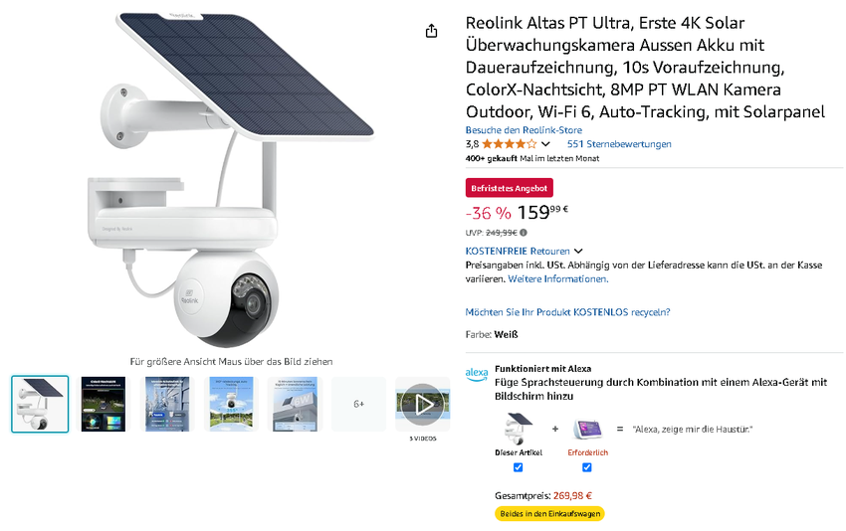Expand the rating breakdown chevron
Image resolution: width=846 pixels, height=531 pixels.
tap(545, 144)
